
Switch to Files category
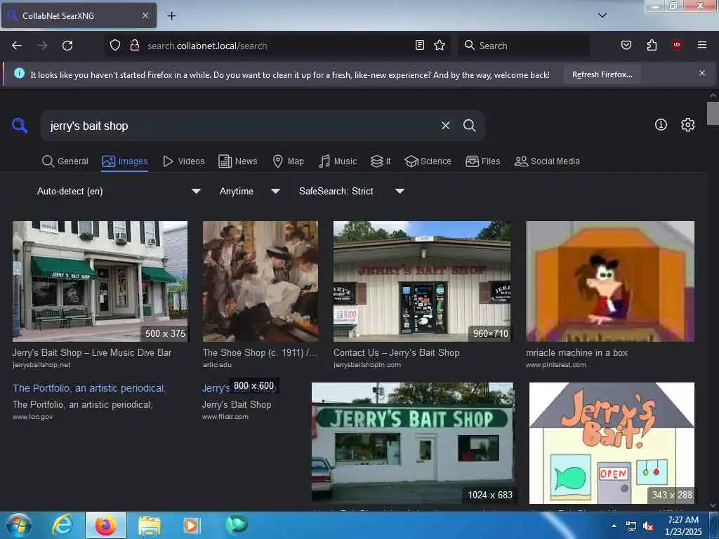pos(483,161)
